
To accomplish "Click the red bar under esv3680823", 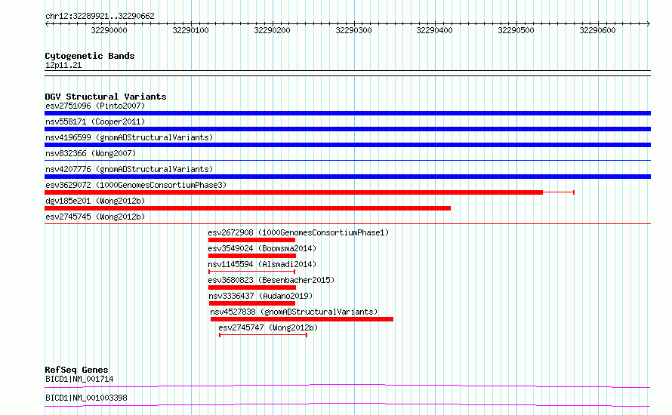I will tap(252, 287).
